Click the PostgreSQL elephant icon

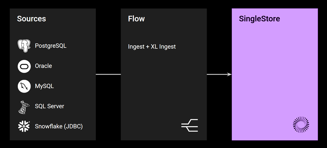click(24, 46)
